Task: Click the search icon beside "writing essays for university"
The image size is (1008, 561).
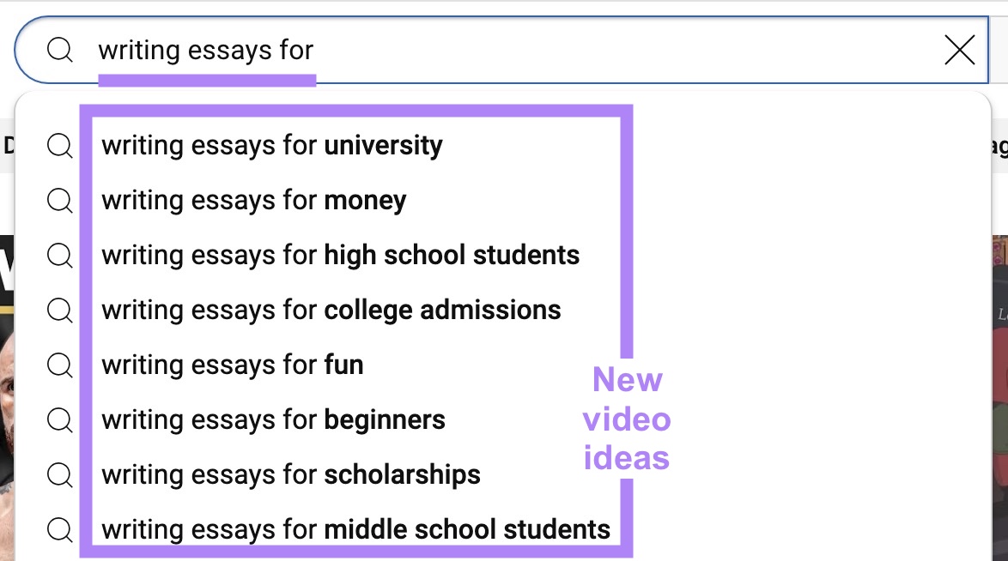Action: point(59,146)
